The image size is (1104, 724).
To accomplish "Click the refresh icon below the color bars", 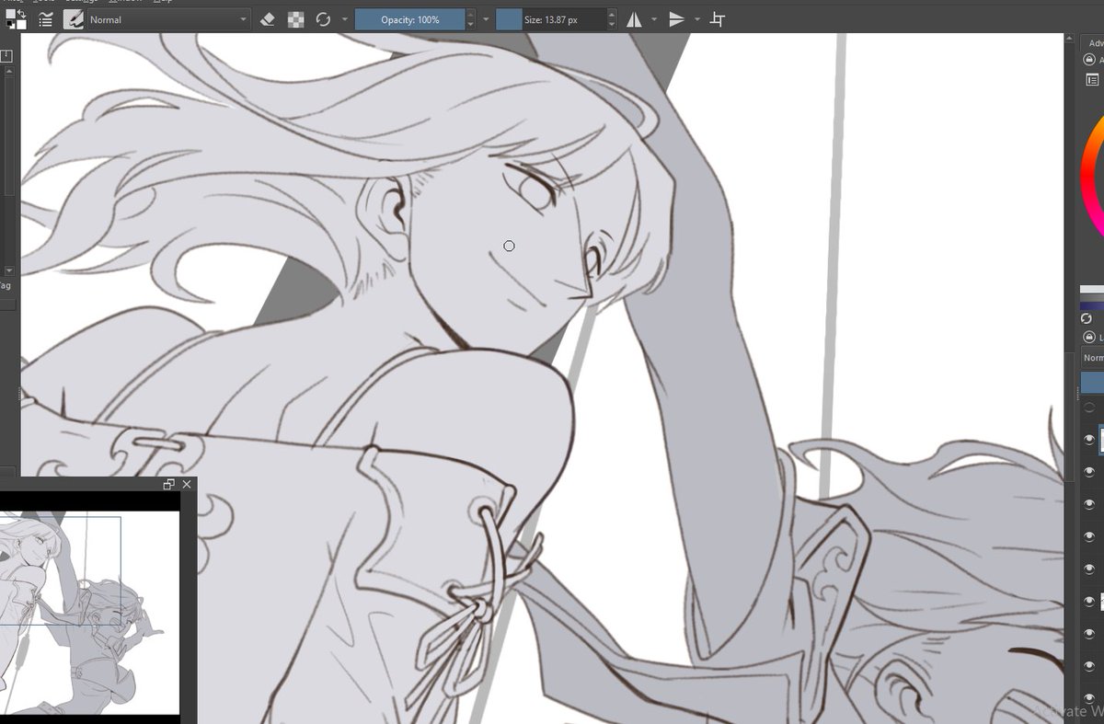I will tap(1087, 317).
